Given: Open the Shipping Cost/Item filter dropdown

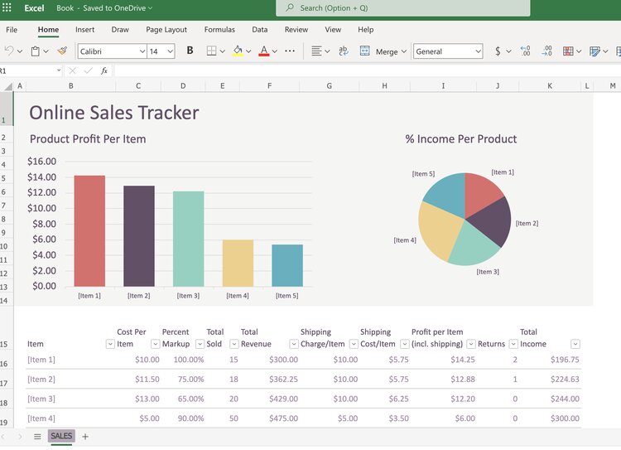Looking at the screenshot, I should [404, 344].
